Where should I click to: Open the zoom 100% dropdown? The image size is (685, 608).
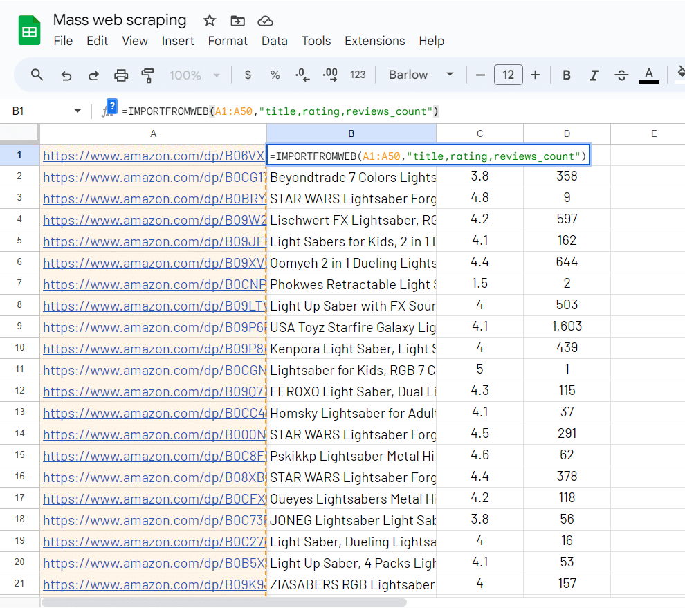[194, 75]
